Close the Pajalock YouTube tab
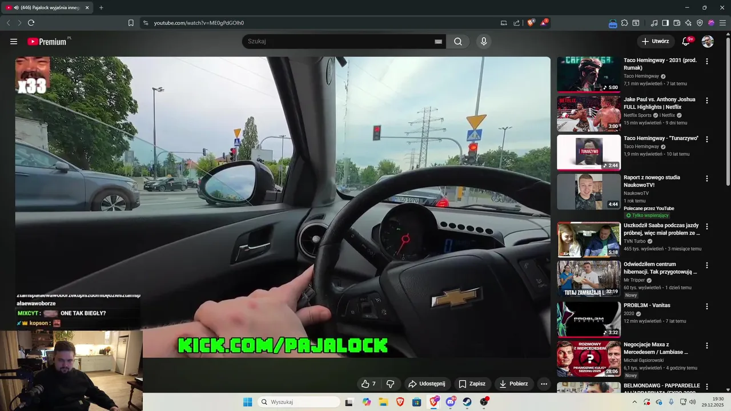The image size is (731, 411). coord(87,7)
